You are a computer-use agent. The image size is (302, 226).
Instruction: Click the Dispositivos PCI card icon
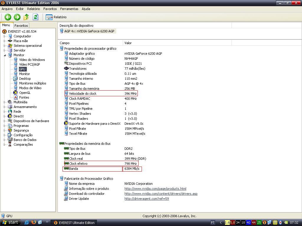click(66, 64)
